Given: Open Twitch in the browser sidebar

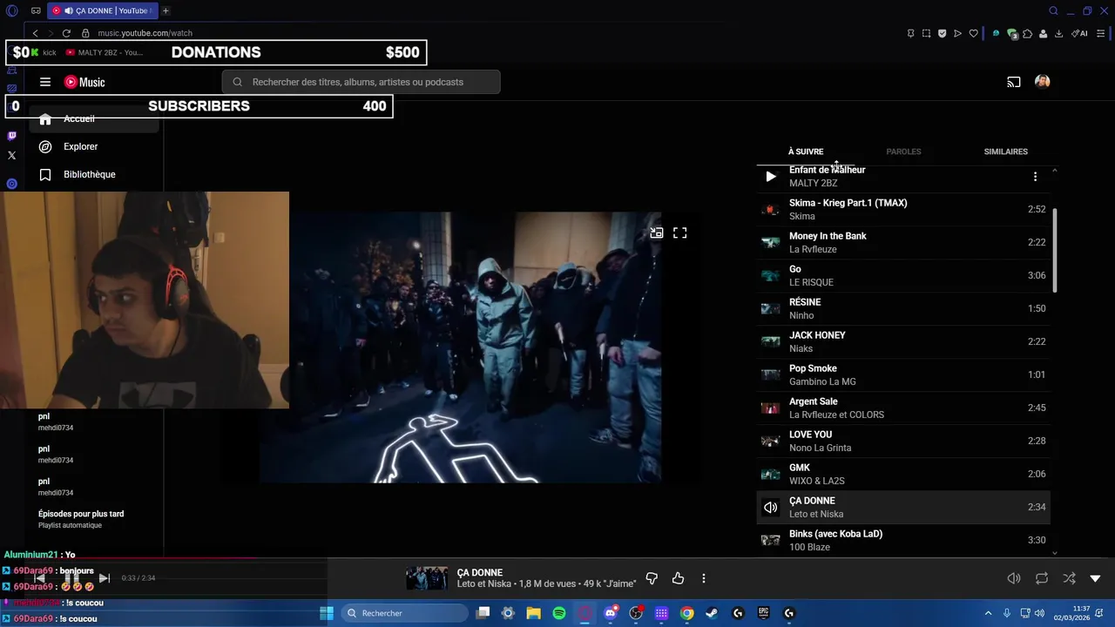Looking at the screenshot, I should coord(11,136).
